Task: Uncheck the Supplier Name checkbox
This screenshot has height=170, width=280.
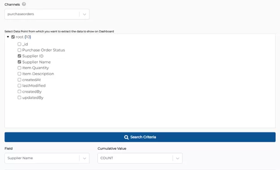Action: (x=19, y=62)
